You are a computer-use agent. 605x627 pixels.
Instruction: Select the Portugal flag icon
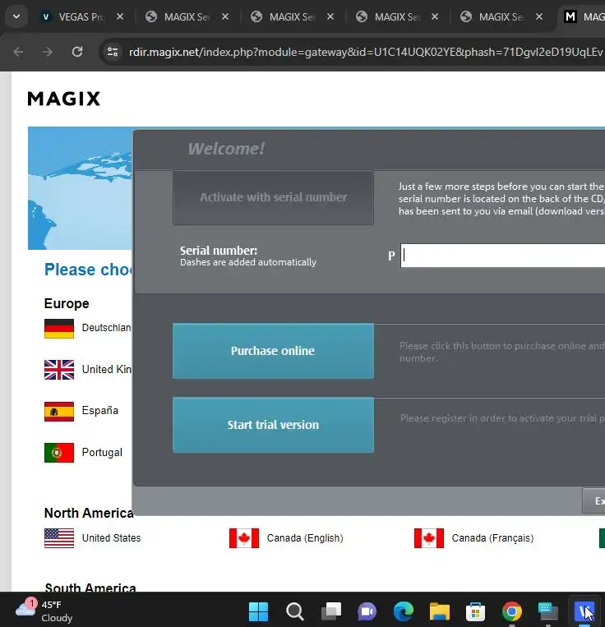click(x=59, y=453)
